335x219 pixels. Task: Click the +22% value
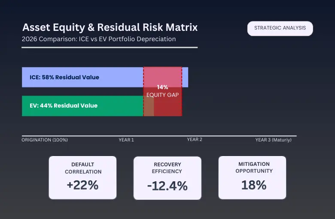(82, 186)
